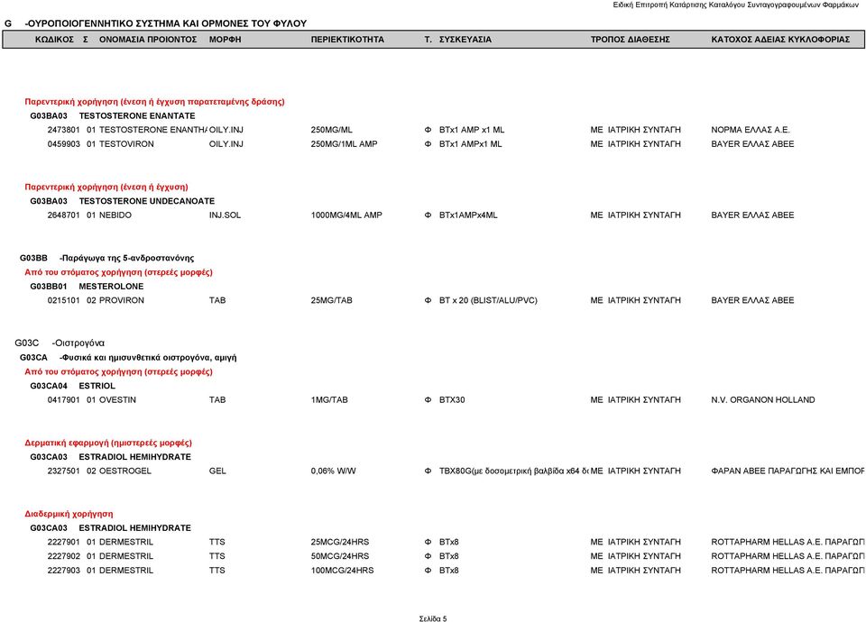Click the "ΟΝΟΜΑΣΙΑ ΠΡΟΙΟΝΤΟΣ" column header

tap(148, 40)
